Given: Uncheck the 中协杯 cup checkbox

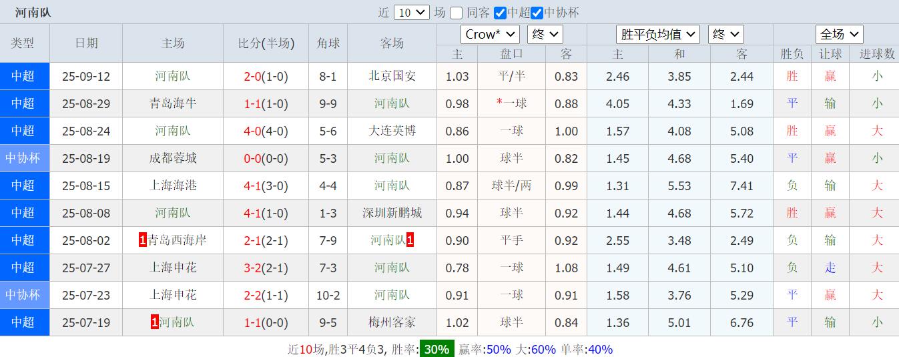Looking at the screenshot, I should click(537, 13).
